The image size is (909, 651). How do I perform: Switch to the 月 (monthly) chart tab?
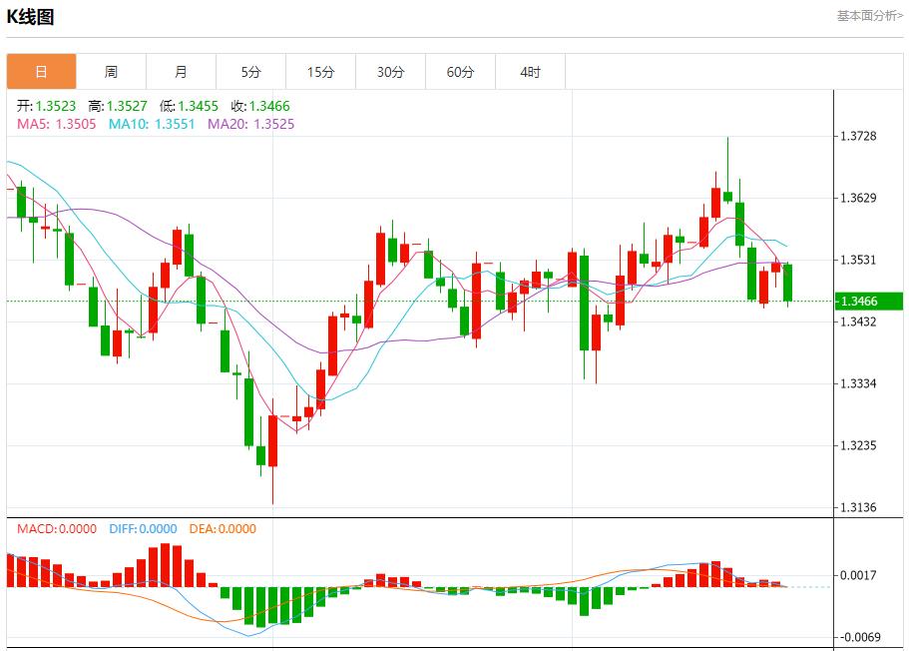coord(181,71)
